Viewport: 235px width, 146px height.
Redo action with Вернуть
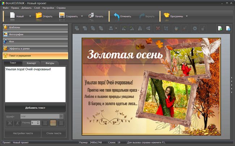pyautogui.click(x=147, y=16)
